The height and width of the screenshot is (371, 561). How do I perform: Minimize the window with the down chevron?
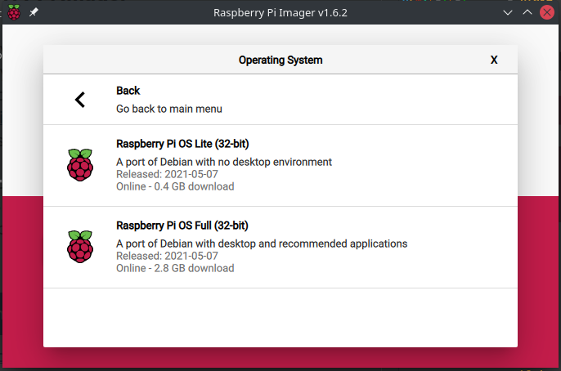507,12
